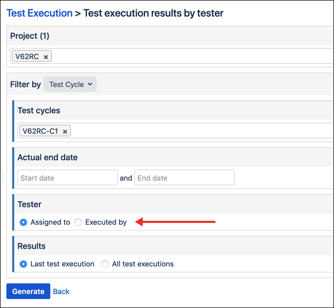Screen dimensions: 334x308
Task: Click empty area of Test cycles field
Action: [x=199, y=131]
